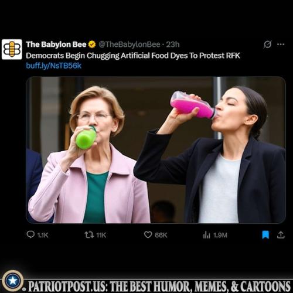293x293 pixels.
Task: Toggle the like heart on the tweet
Action: pos(148,235)
